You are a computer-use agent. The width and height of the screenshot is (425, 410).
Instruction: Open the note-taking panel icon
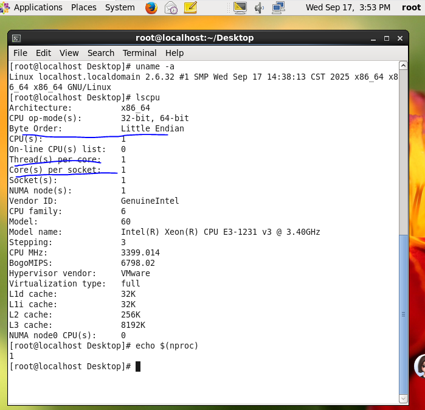click(190, 7)
